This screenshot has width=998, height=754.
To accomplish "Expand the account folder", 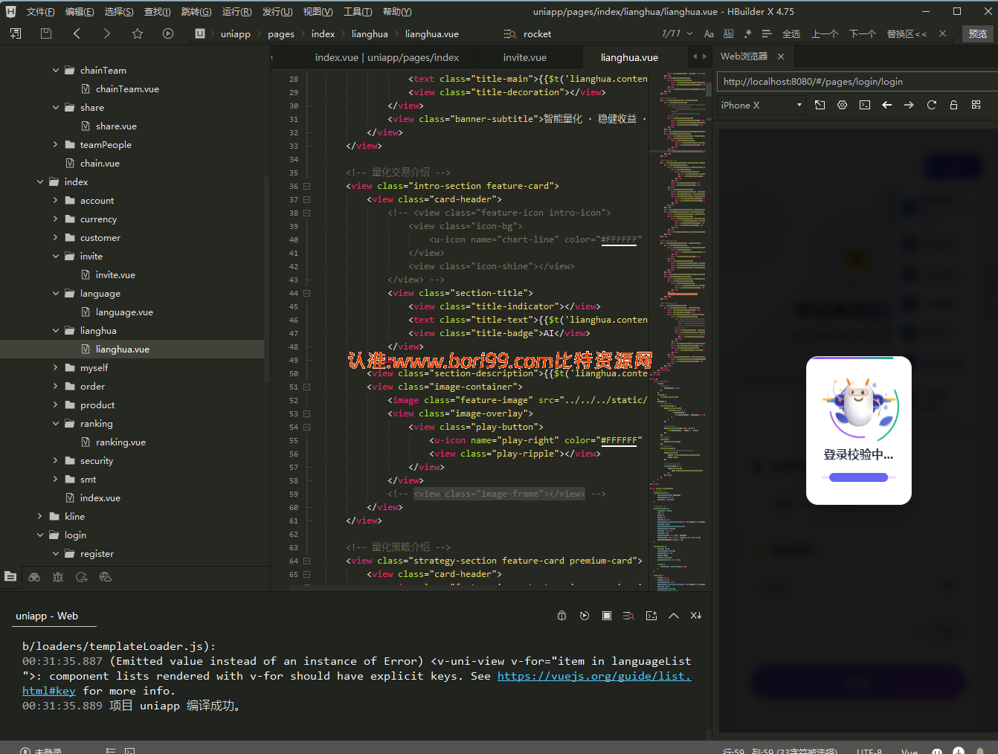I will 56,200.
